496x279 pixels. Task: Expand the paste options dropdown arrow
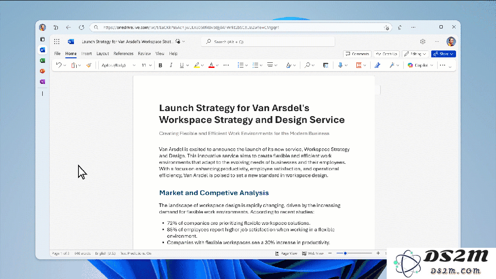click(x=79, y=66)
